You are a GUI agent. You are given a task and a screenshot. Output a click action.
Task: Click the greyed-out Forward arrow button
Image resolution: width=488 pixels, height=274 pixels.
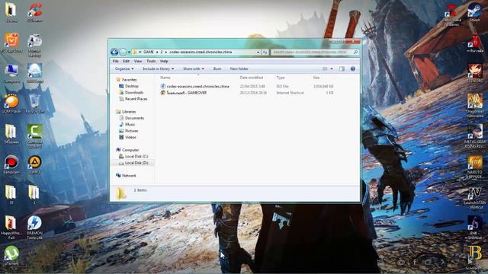(x=123, y=52)
